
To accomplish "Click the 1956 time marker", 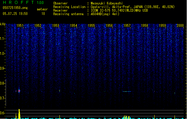I will (109, 26).
